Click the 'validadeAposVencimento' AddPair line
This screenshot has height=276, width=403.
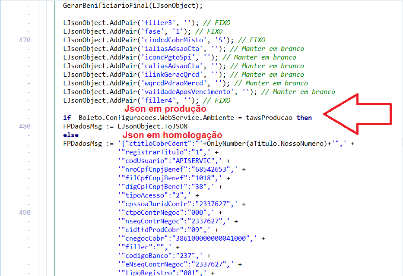click(x=199, y=92)
